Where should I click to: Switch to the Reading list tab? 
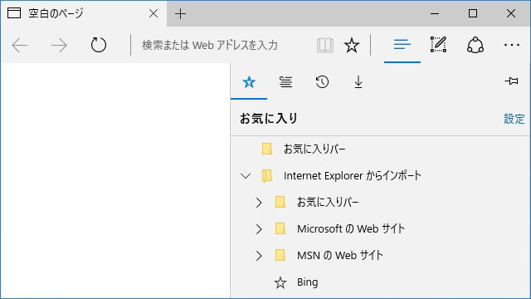pyautogui.click(x=285, y=81)
